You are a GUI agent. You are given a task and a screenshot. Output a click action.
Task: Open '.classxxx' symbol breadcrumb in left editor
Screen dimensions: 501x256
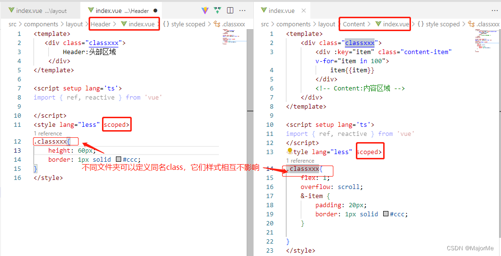pyautogui.click(x=229, y=24)
